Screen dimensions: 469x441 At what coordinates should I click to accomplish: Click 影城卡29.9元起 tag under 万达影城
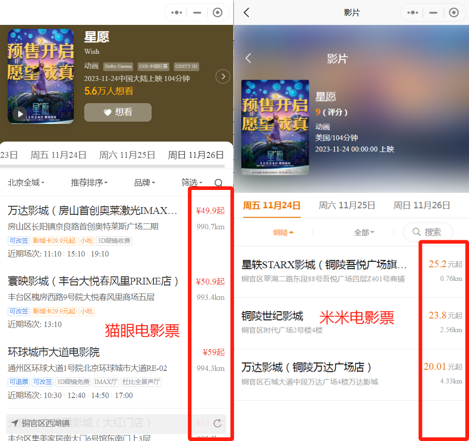click(x=54, y=241)
